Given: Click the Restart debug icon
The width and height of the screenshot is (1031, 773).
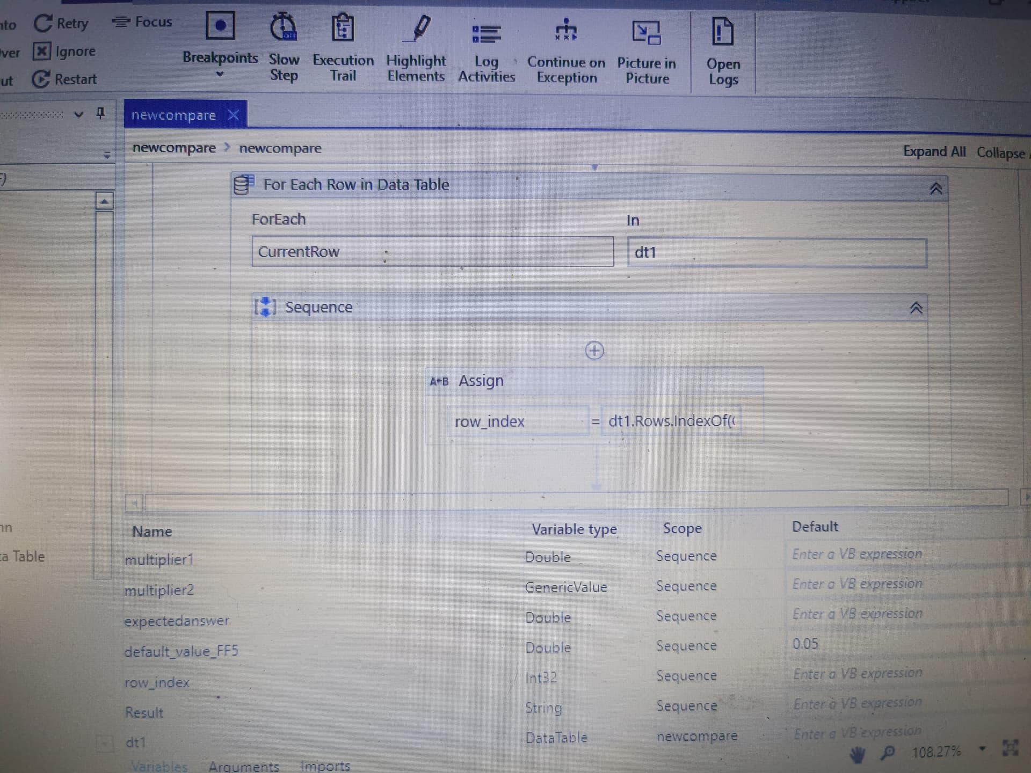Looking at the screenshot, I should tap(41, 79).
